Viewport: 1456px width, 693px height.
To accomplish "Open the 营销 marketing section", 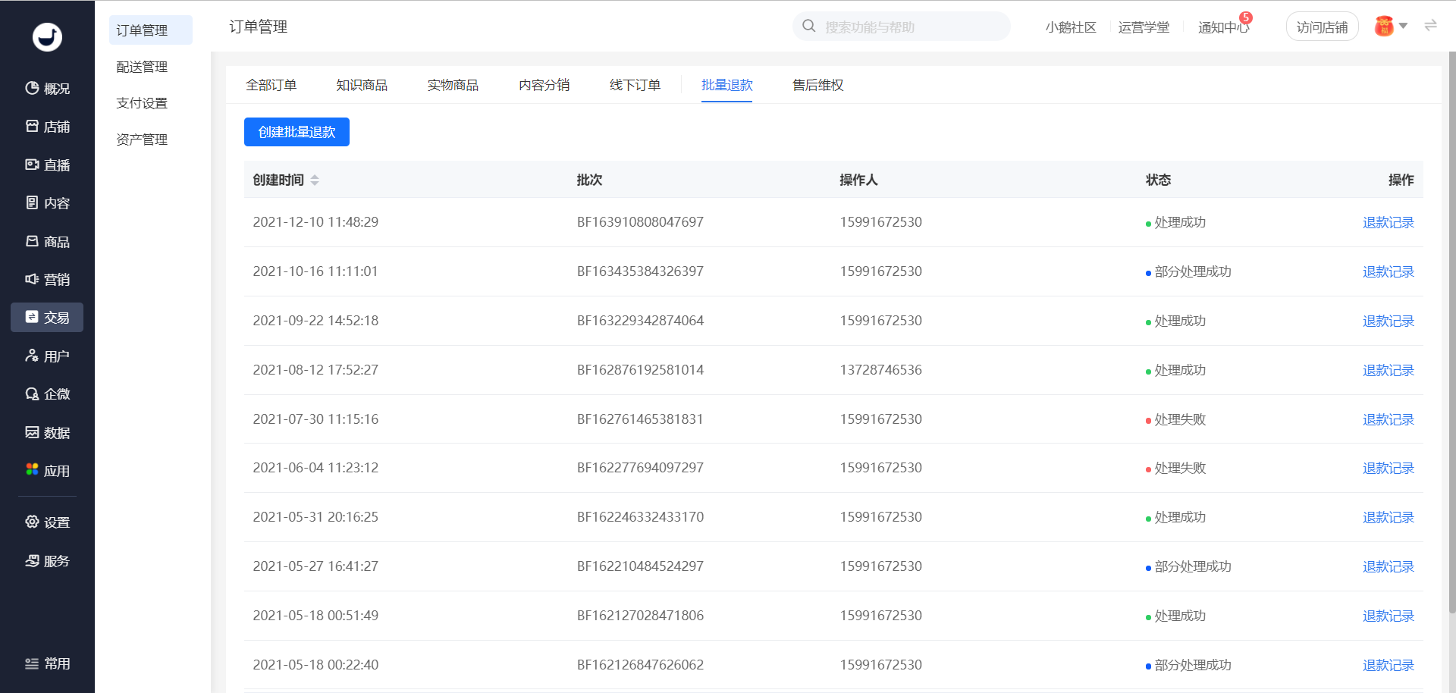I will (x=47, y=280).
